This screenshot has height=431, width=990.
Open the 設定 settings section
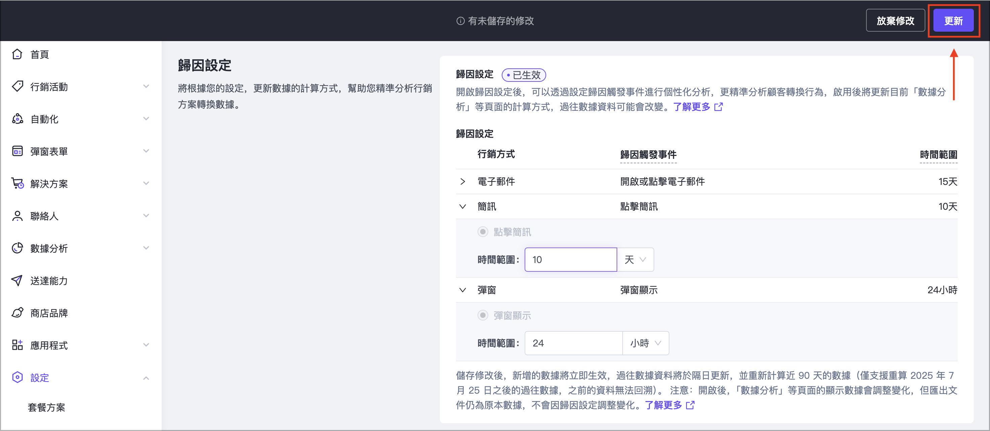[40, 377]
